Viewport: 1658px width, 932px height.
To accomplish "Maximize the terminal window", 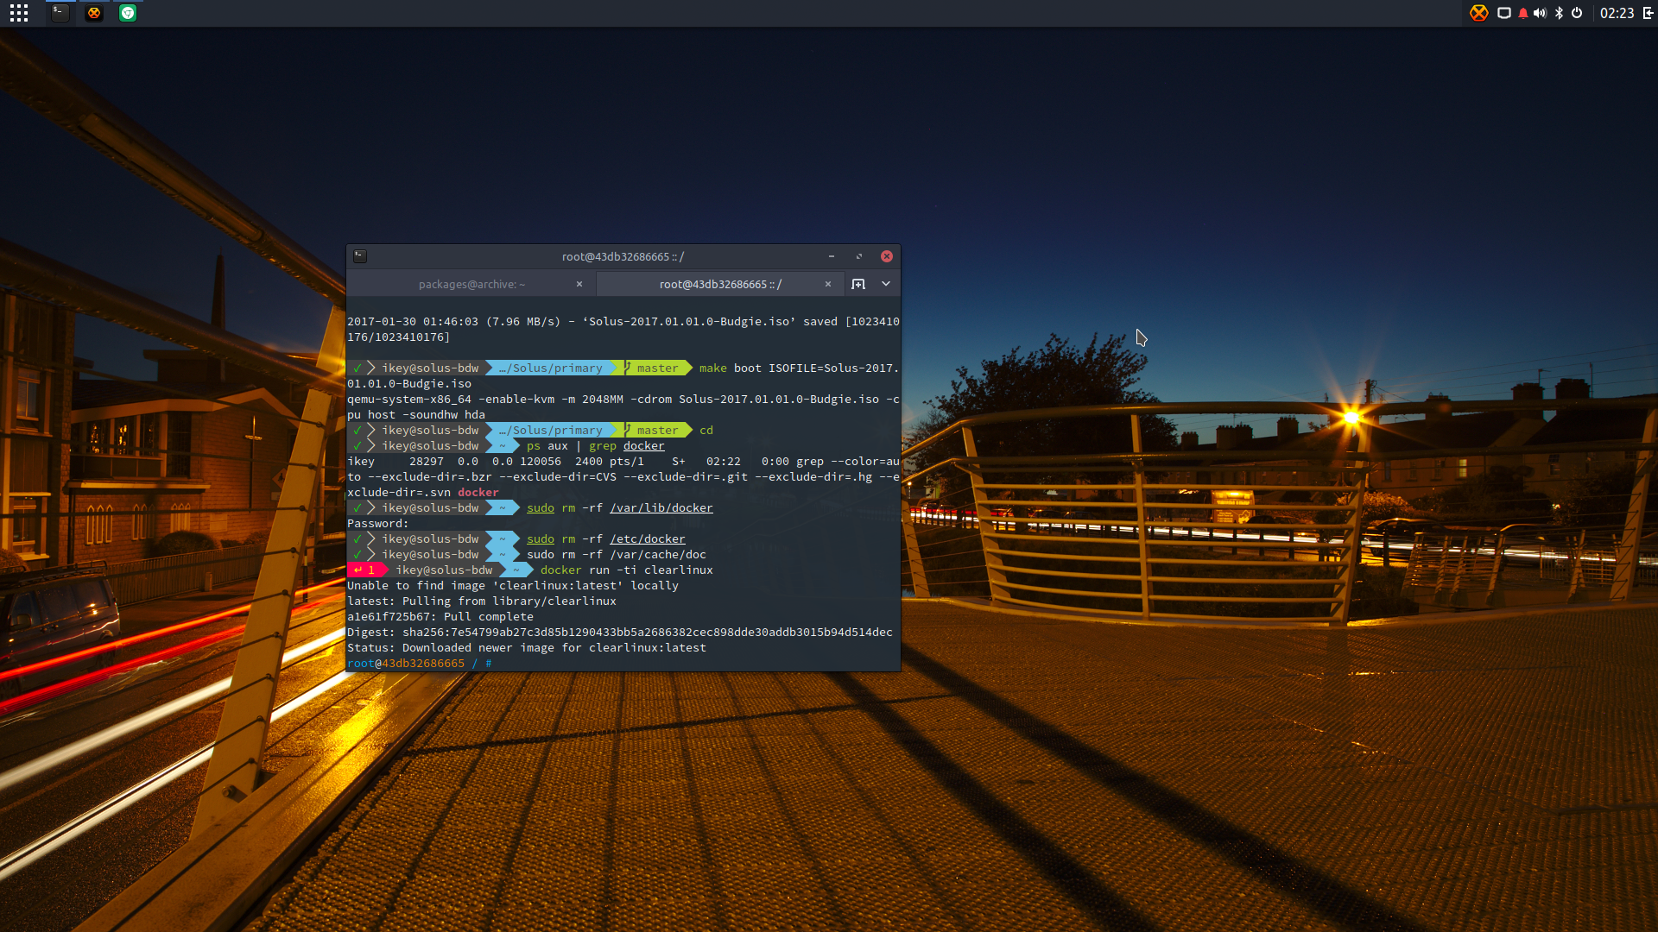I will 859,256.
